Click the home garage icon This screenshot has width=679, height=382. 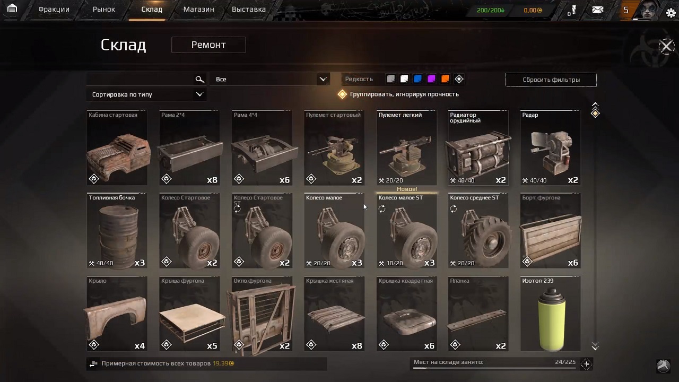tap(12, 9)
